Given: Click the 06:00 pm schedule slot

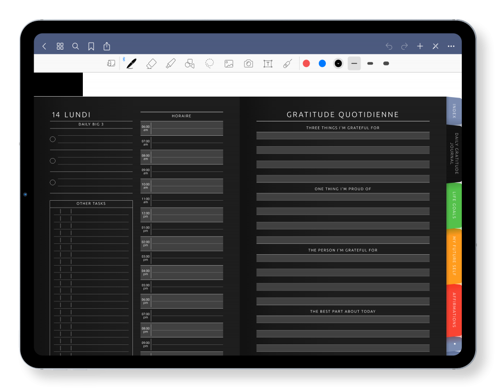Looking at the screenshot, I should (x=182, y=301).
